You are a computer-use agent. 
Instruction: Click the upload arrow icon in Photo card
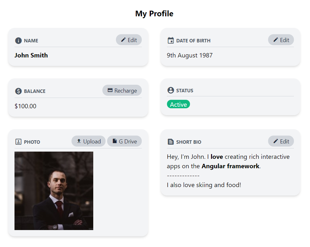(x=79, y=141)
